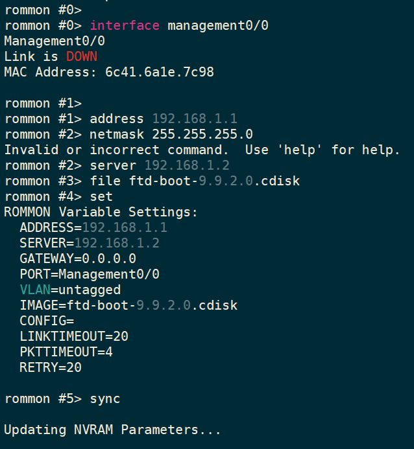Click the IMAGE= variable line
The width and height of the screenshot is (414, 449).
[x=128, y=305]
